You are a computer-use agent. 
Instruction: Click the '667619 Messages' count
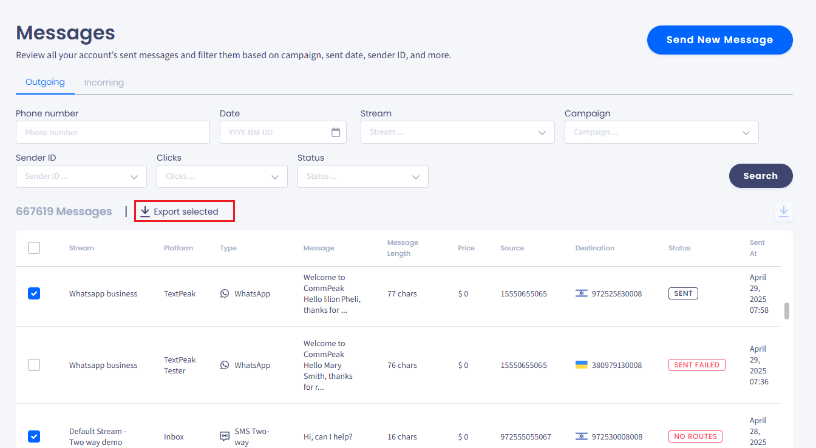point(64,212)
